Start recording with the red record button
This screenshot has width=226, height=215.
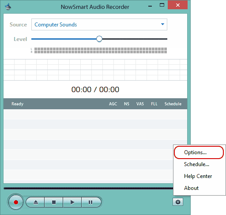[x=16, y=202]
